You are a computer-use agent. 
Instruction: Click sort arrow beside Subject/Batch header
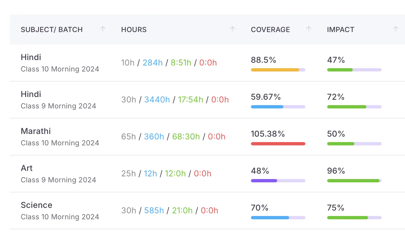click(103, 29)
